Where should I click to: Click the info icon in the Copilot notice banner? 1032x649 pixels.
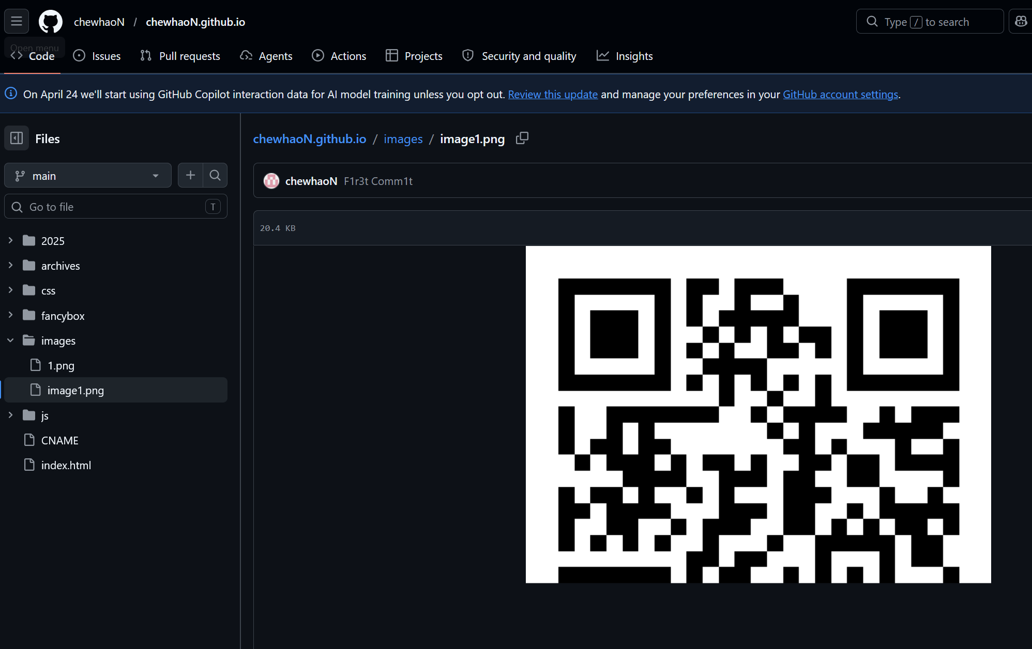point(11,94)
